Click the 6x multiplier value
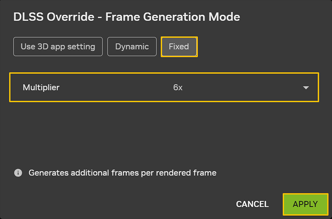The image size is (332, 219). pos(178,88)
